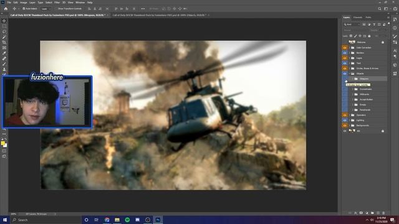The image size is (399, 224).
Task: Hide the Backgrounds group
Action: 345,126
